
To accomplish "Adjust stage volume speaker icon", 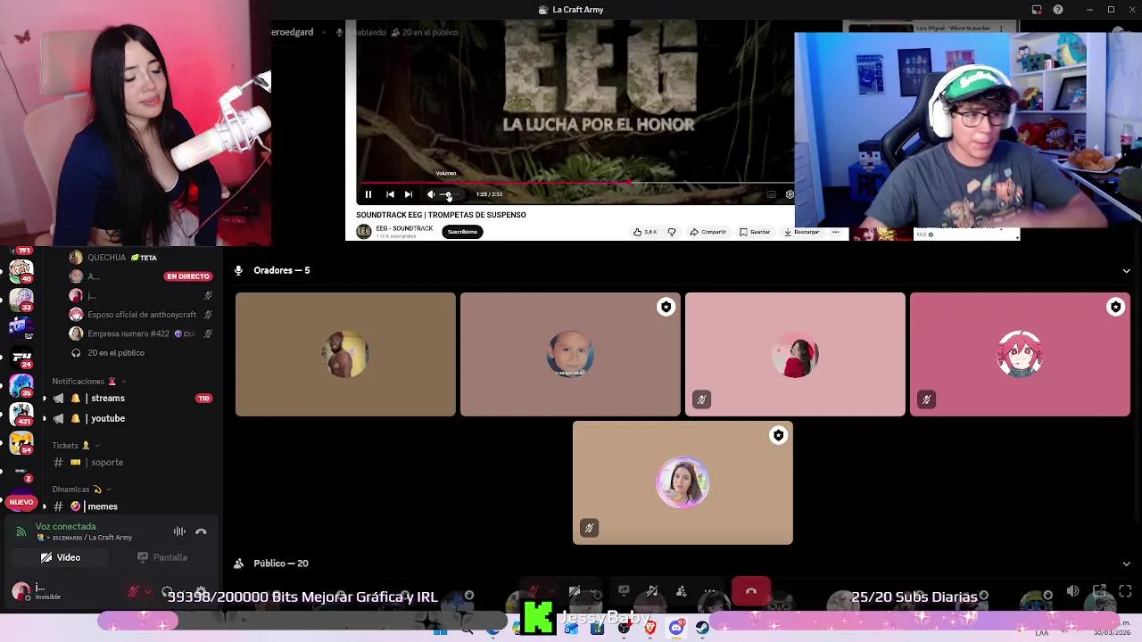I will coord(1072,591).
